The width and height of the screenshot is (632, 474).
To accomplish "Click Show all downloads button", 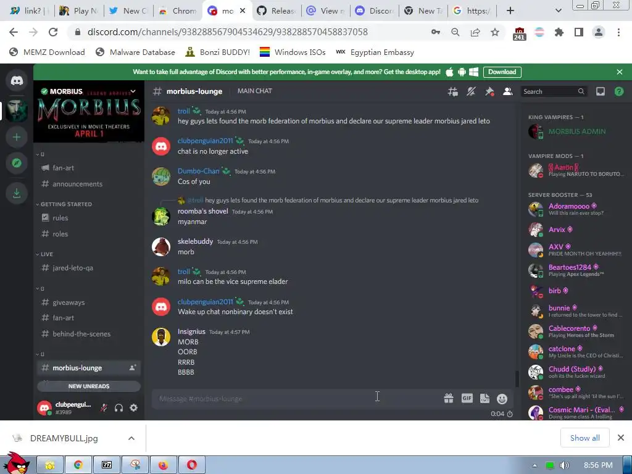I will [x=585, y=438].
